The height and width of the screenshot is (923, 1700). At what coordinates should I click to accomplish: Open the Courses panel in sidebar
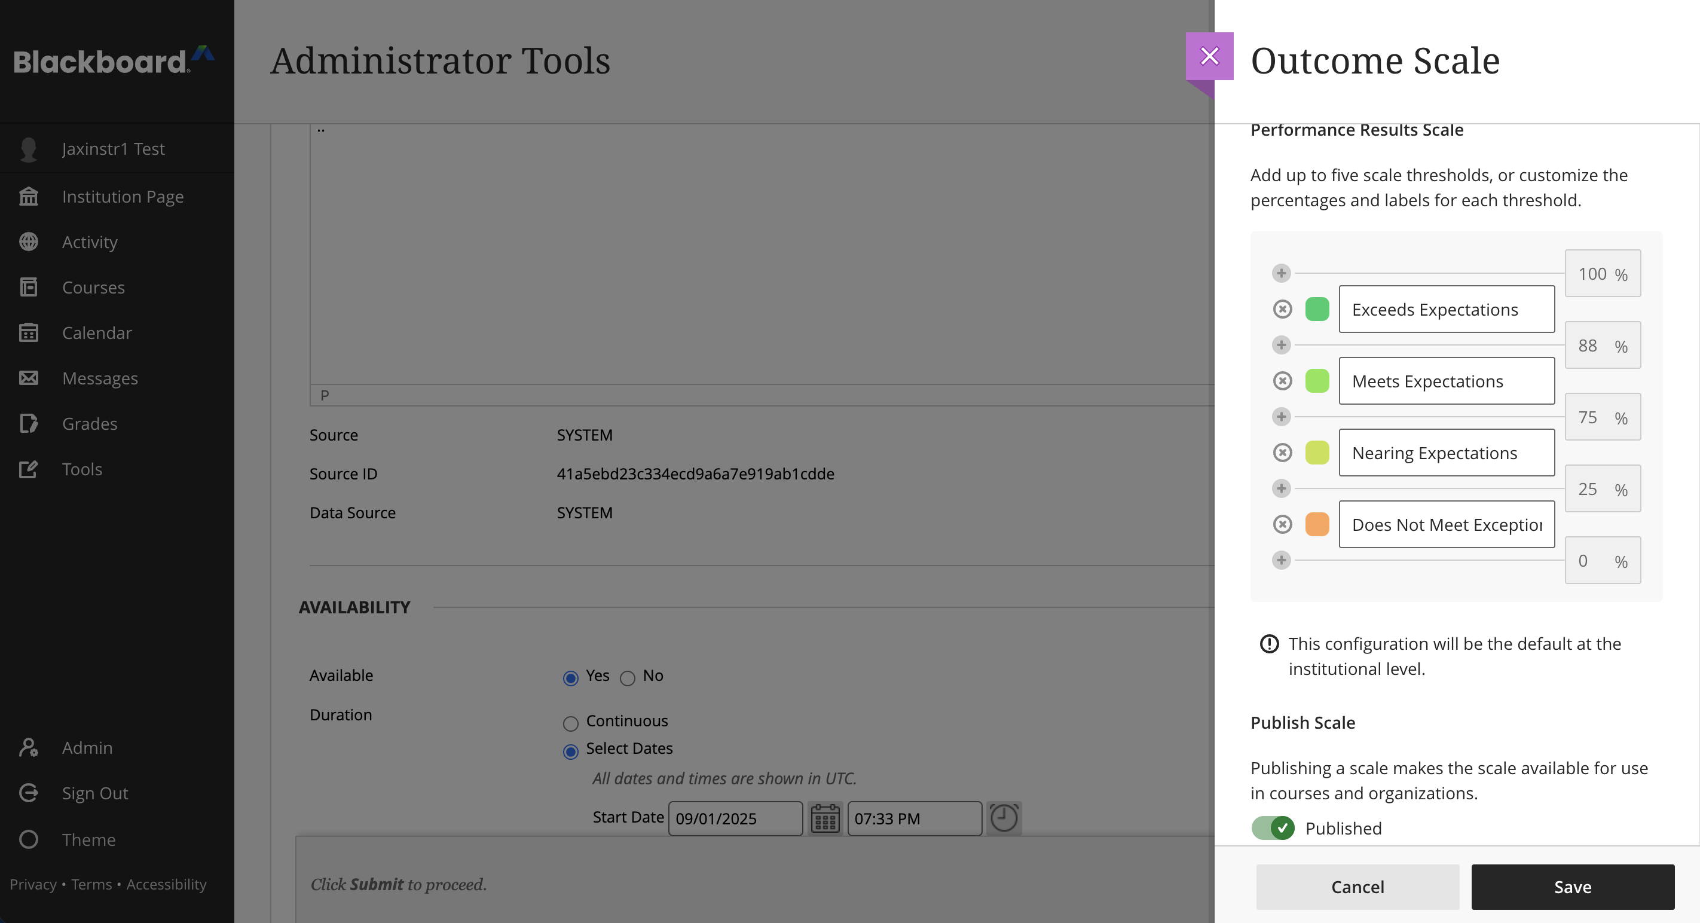click(x=93, y=287)
